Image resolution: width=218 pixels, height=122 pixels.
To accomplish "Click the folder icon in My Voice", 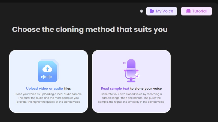I will tap(152, 11).
